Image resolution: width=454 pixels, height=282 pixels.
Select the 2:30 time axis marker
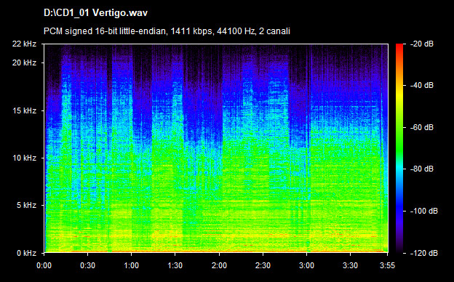pyautogui.click(x=263, y=265)
